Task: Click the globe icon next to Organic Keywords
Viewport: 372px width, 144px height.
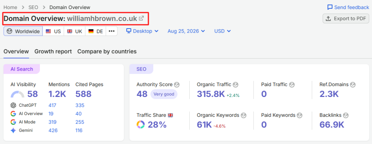Action: (x=243, y=115)
